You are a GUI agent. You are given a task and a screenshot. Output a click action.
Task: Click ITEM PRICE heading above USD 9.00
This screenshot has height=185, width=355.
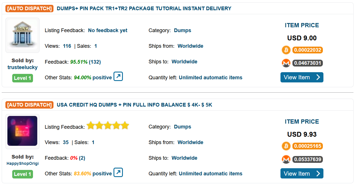click(x=302, y=25)
